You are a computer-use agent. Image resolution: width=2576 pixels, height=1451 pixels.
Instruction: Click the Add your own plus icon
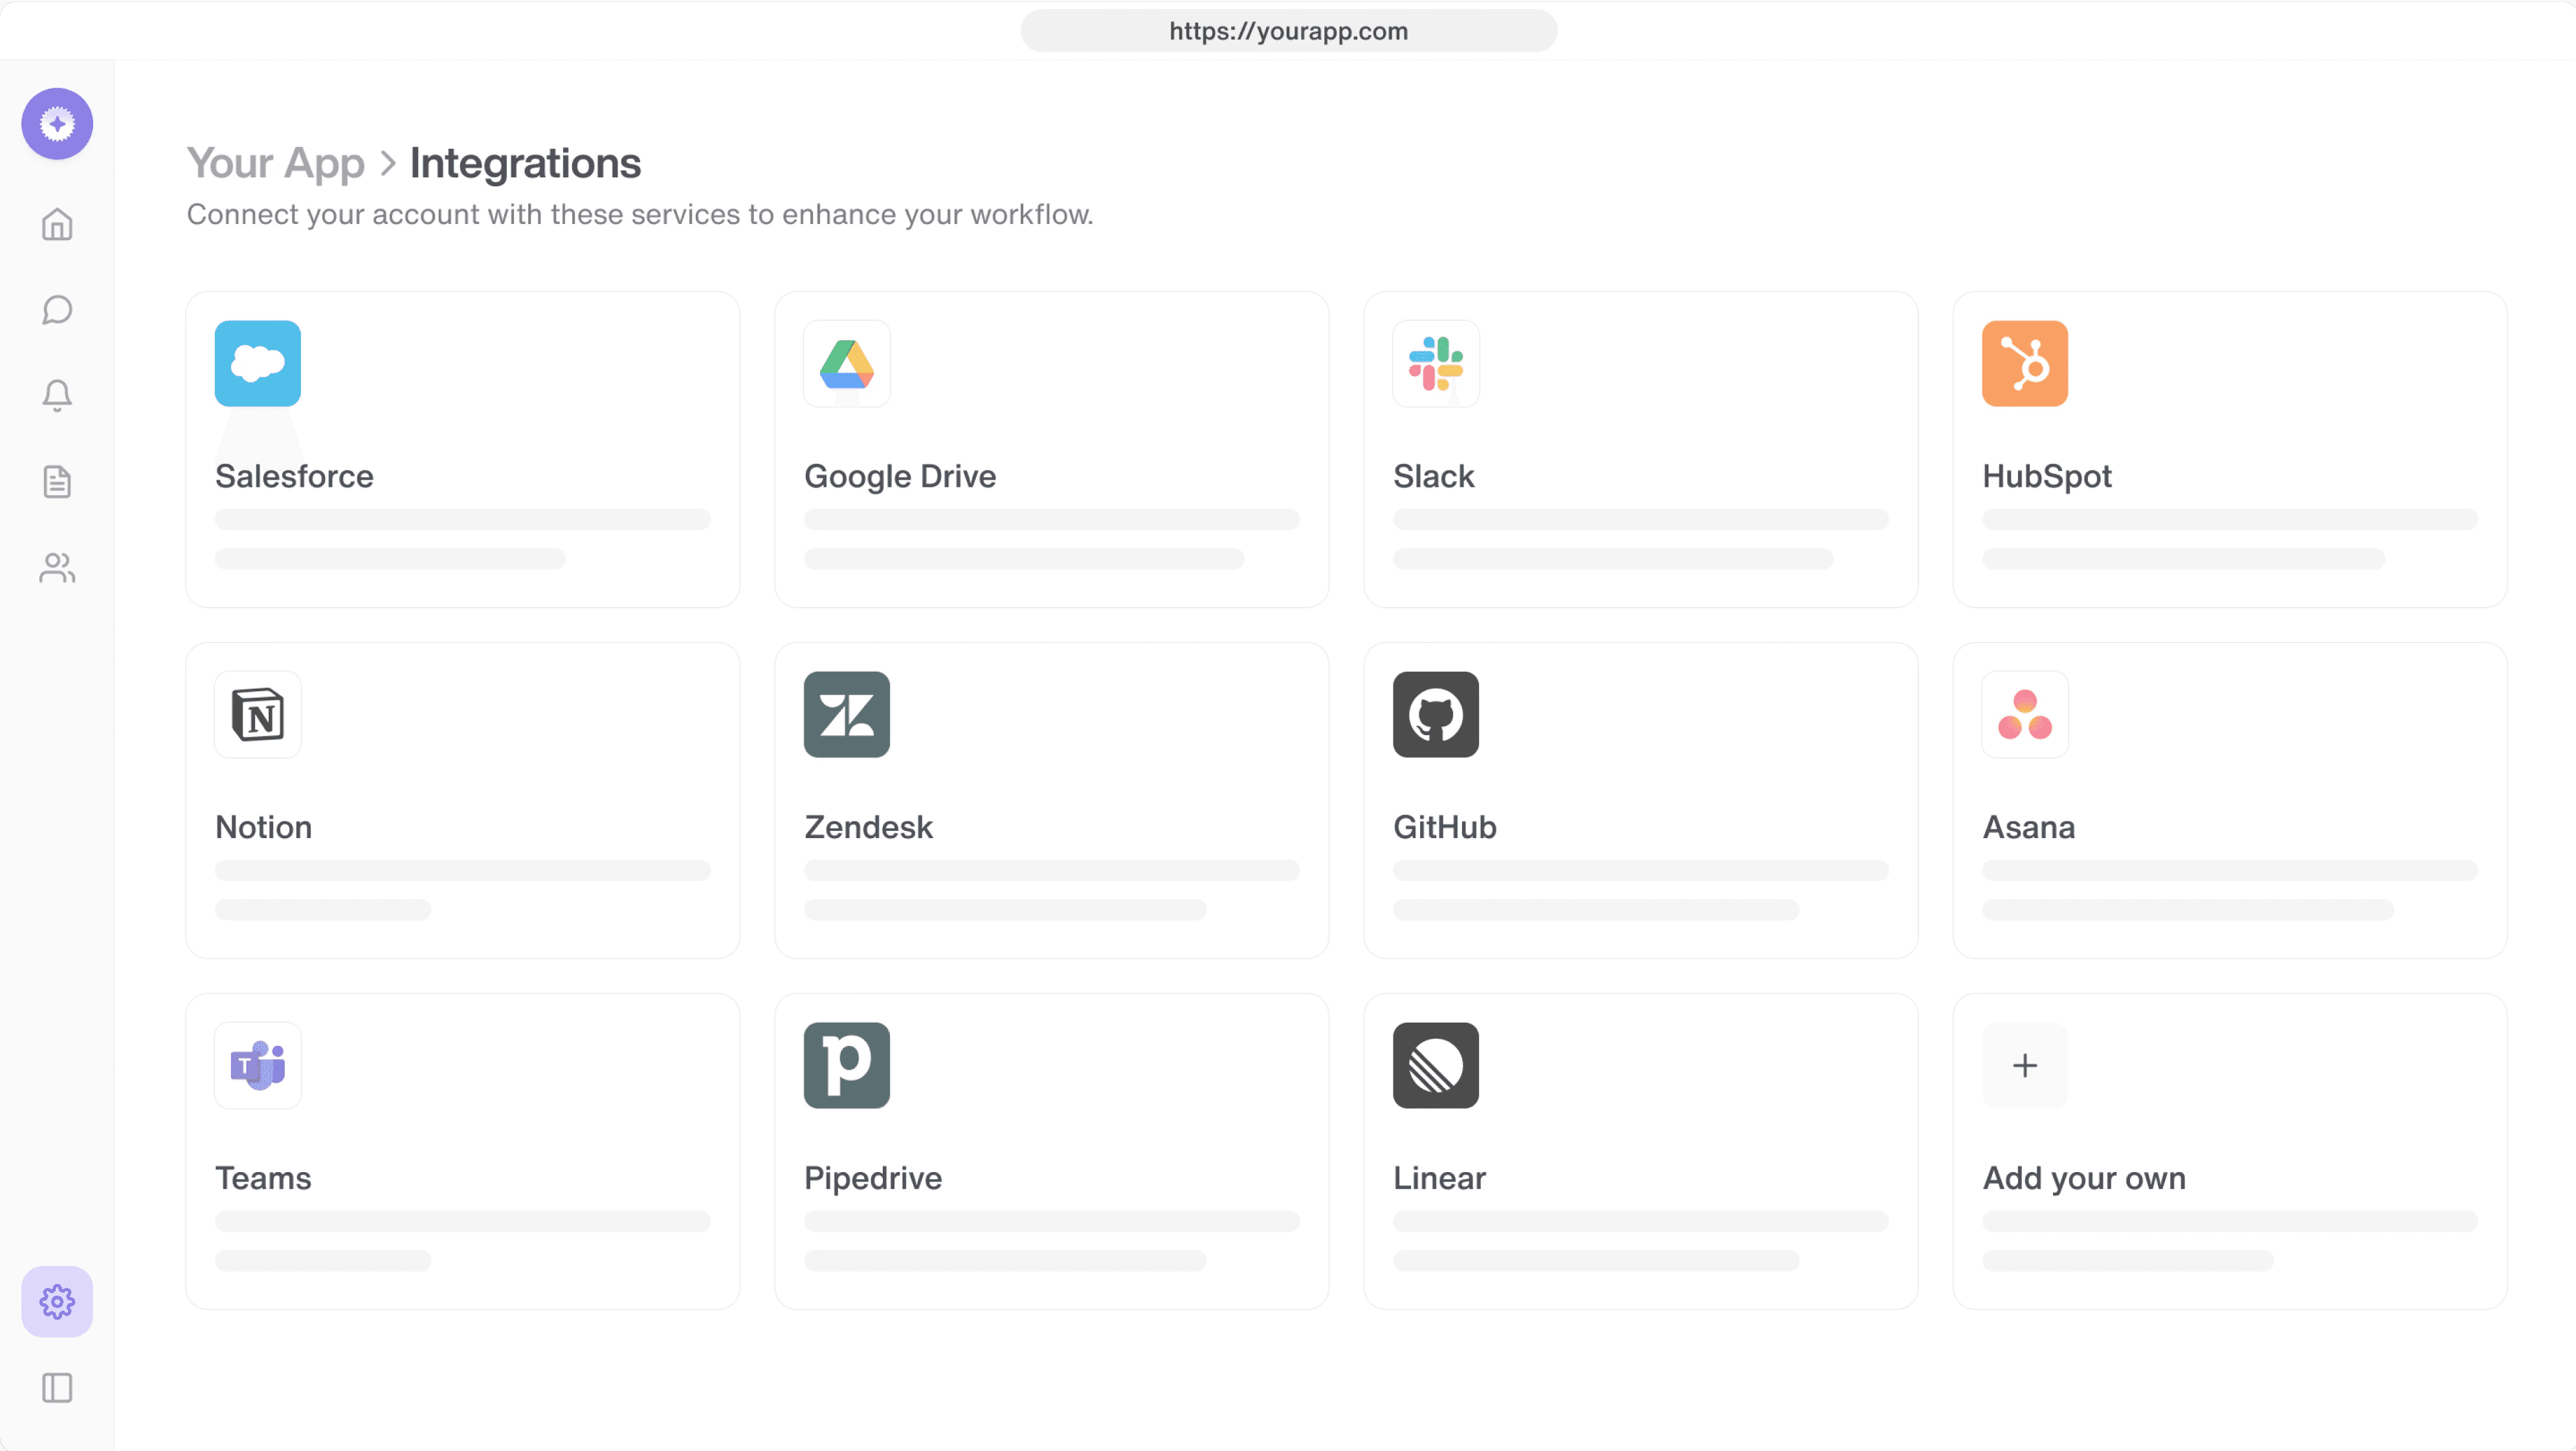point(2025,1066)
